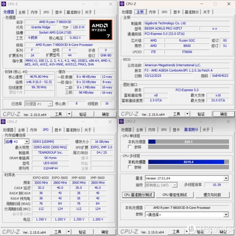Click CPU-Z app icon in SPD window title bar
Viewport: 236px width, 236px height.
tap(3, 121)
